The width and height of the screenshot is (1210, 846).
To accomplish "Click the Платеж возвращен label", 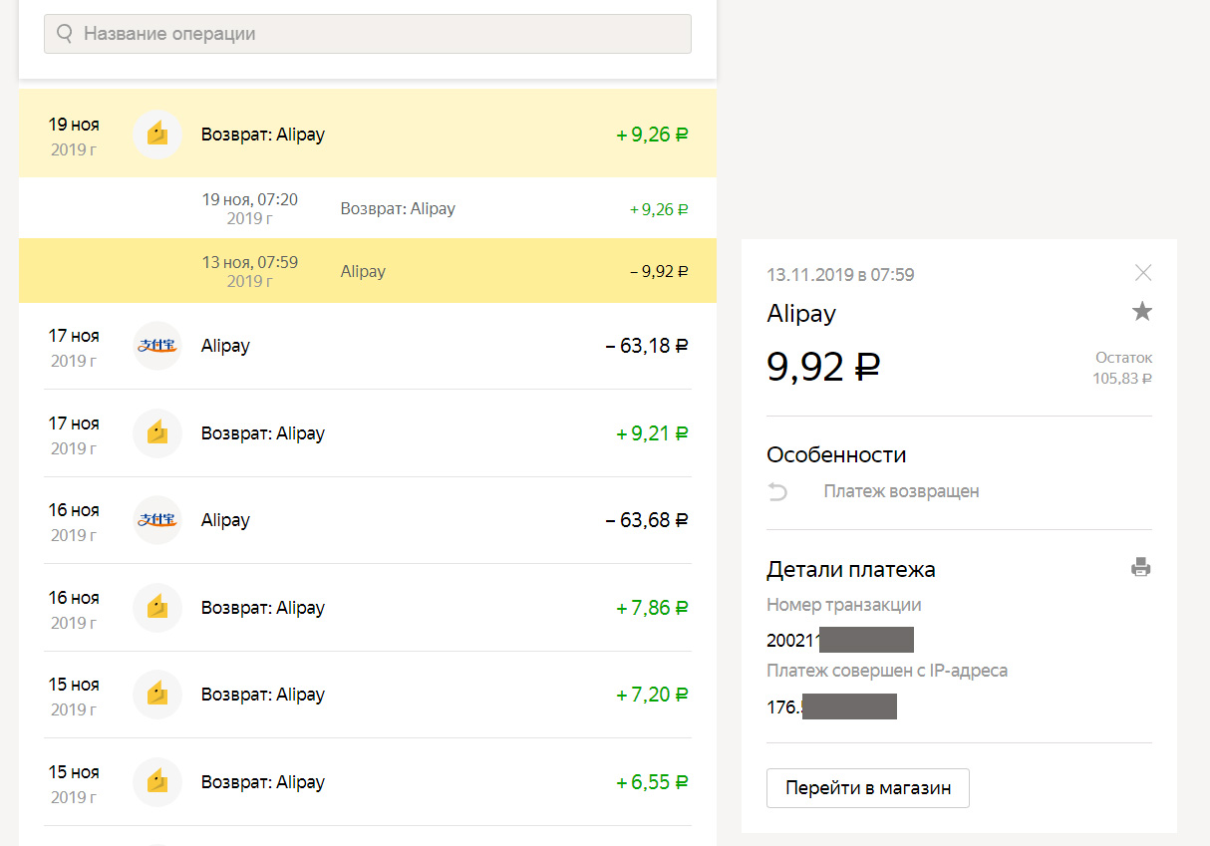I will coord(901,491).
